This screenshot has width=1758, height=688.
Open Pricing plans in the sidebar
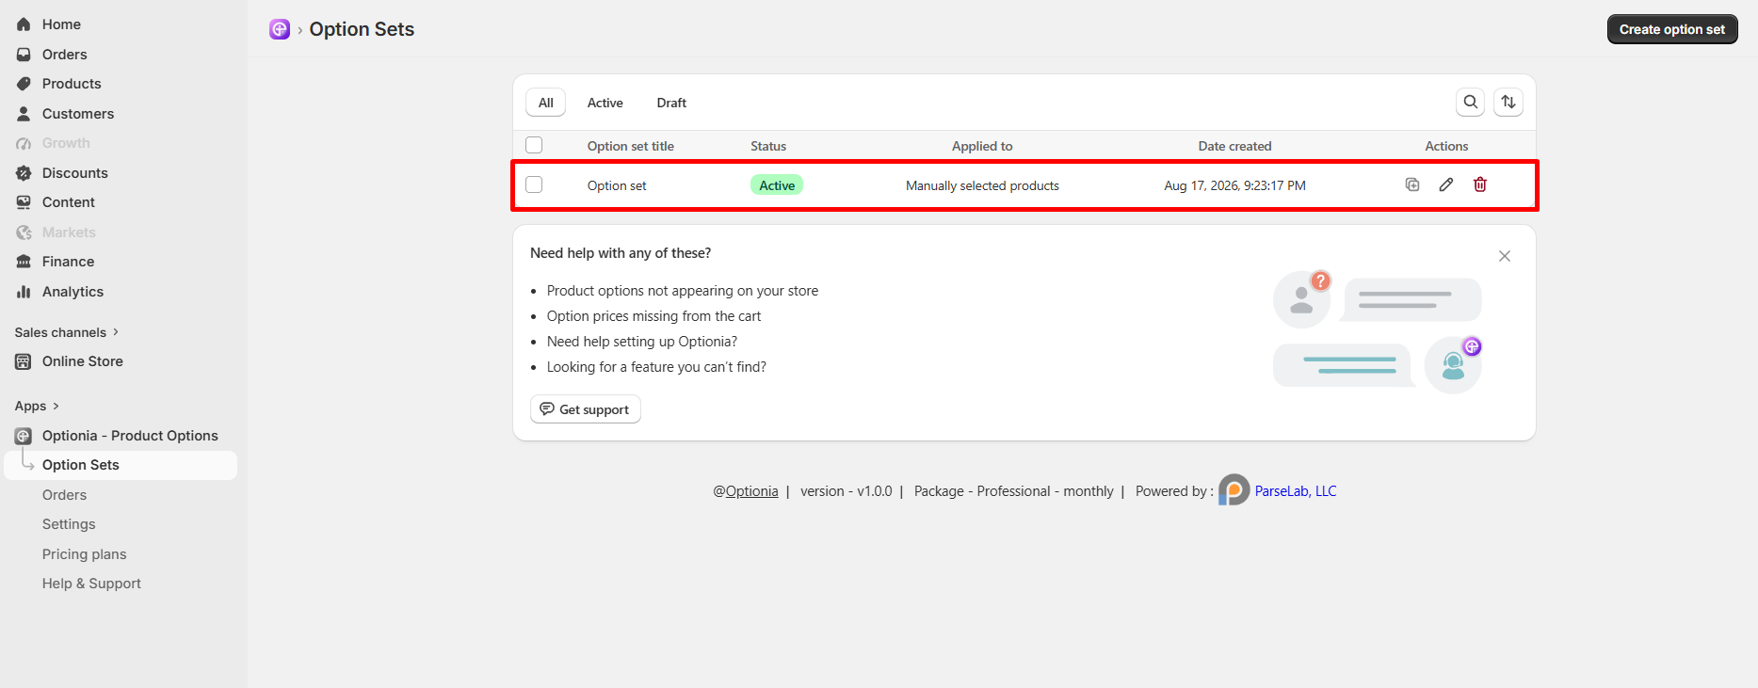84,554
